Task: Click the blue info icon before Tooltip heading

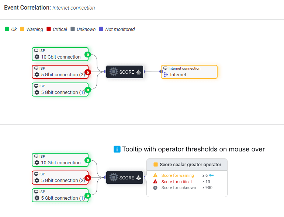Action: pos(117,149)
